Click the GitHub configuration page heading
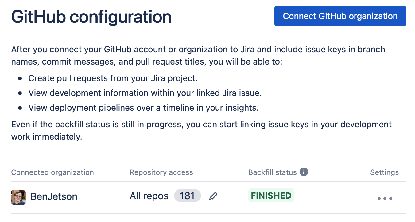This screenshot has height=222, width=415. coord(91,17)
